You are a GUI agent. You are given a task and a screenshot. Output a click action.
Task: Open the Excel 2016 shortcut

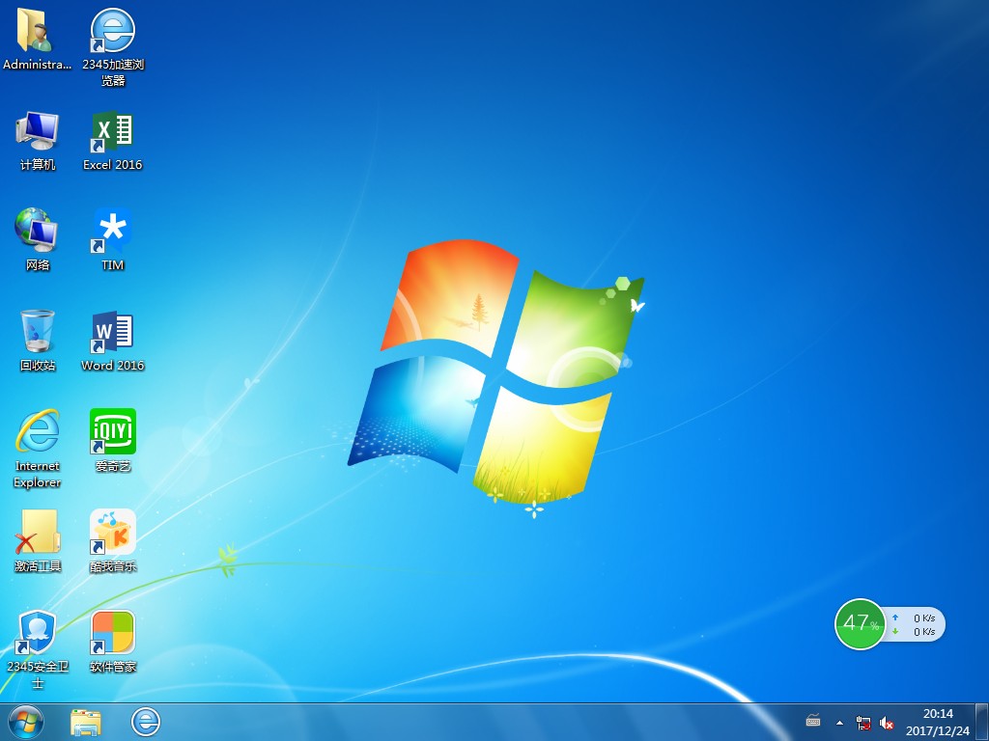coord(113,140)
